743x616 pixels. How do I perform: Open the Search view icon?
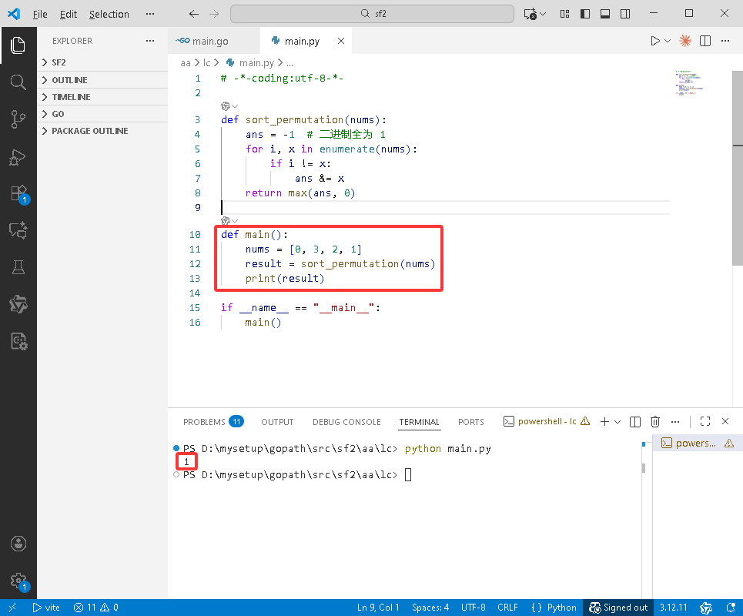18,82
